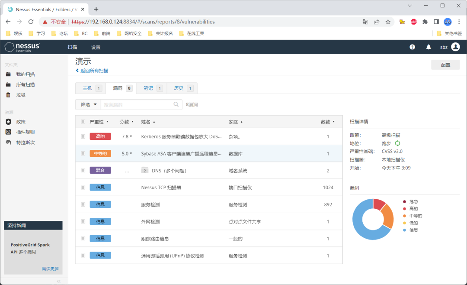Screen dimensions: 467x285
Task: Sort by the 姓名 column header
Action: (x=148, y=122)
